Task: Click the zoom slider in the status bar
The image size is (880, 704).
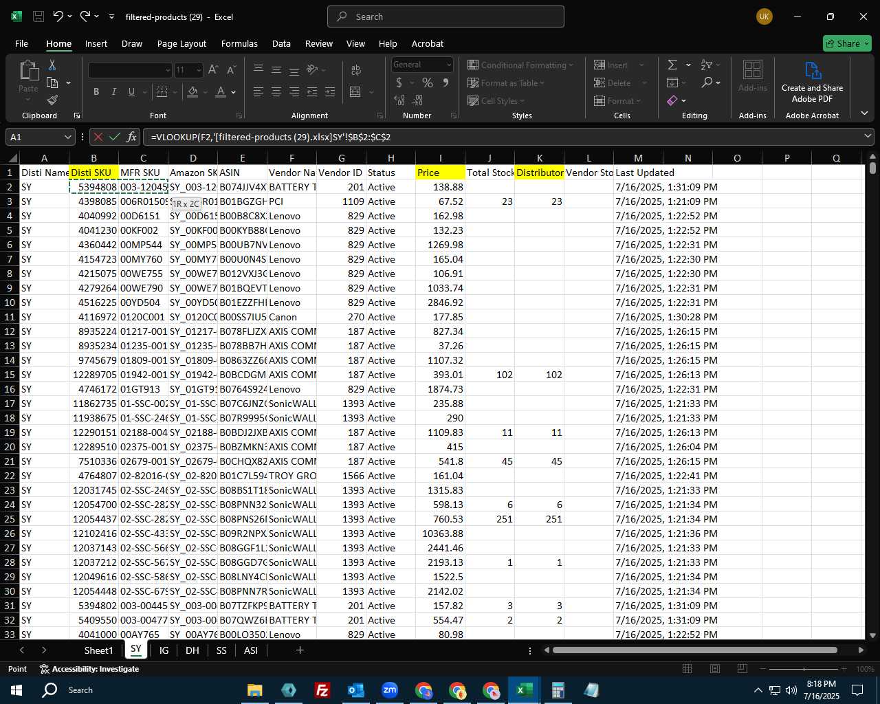Action: (x=804, y=669)
